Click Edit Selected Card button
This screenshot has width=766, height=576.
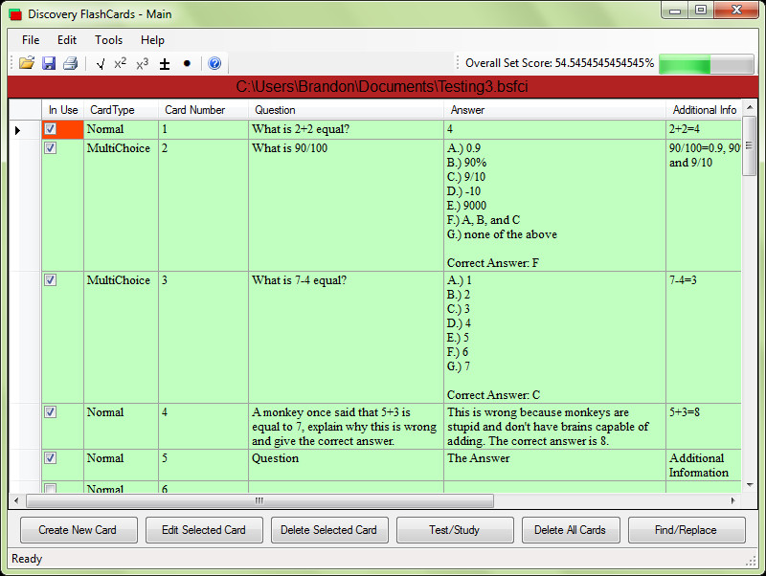click(204, 530)
